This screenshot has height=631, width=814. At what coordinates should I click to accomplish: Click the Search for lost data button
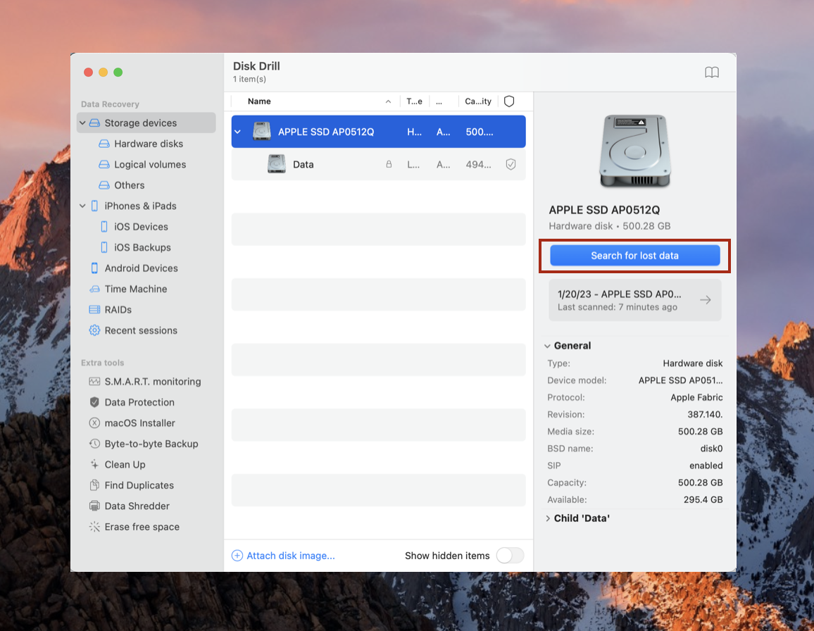(x=635, y=256)
